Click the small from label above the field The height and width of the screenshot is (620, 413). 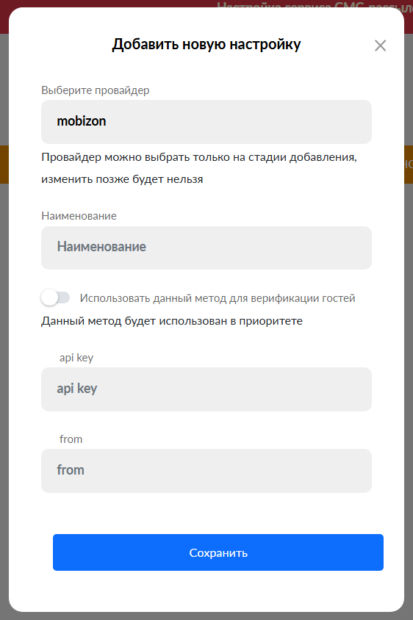click(x=71, y=439)
